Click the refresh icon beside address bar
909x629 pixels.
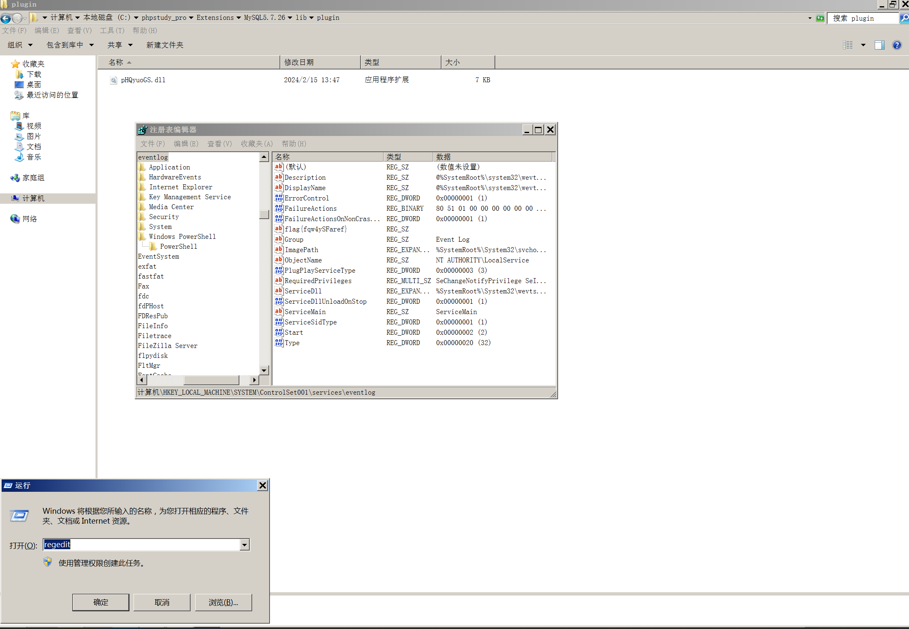pyautogui.click(x=820, y=18)
